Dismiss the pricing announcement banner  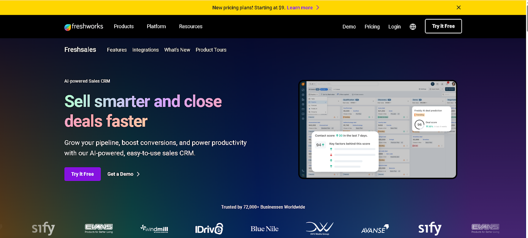click(459, 8)
